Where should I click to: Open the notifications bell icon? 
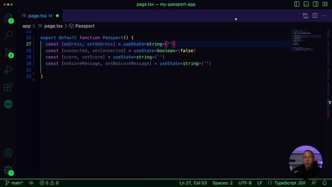tap(324, 183)
